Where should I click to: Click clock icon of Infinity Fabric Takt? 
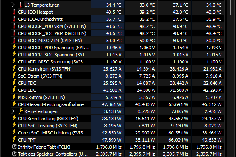14,147
